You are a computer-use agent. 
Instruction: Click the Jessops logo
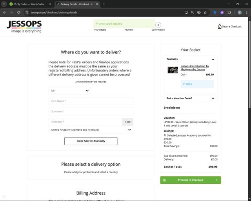(24, 27)
